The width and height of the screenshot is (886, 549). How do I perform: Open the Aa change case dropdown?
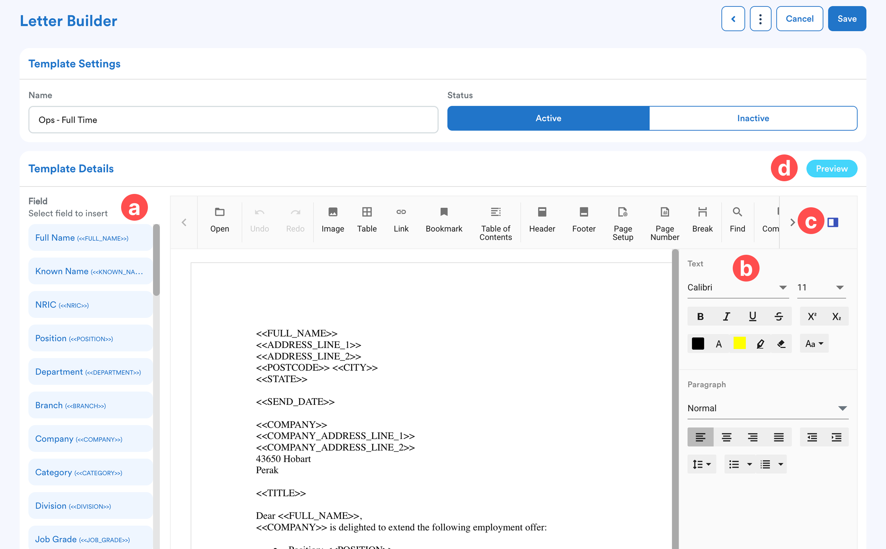814,343
